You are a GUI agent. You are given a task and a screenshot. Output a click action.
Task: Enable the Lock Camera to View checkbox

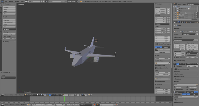[156, 68]
